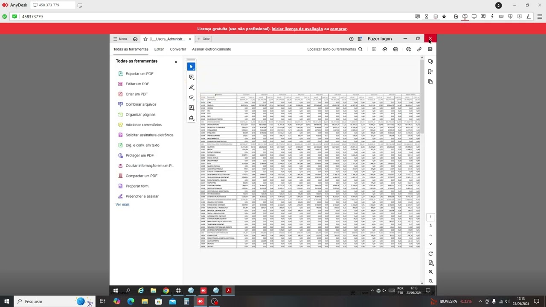This screenshot has width=546, height=307.
Task: Click the rotate page view icon
Action: (x=430, y=254)
